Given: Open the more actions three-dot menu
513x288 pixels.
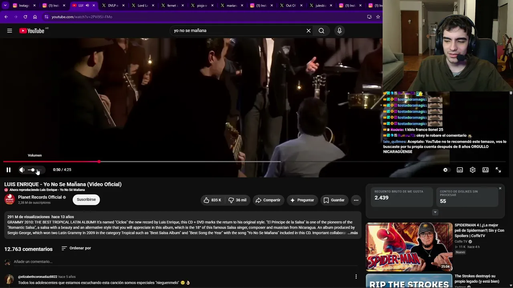Looking at the screenshot, I should [356, 200].
